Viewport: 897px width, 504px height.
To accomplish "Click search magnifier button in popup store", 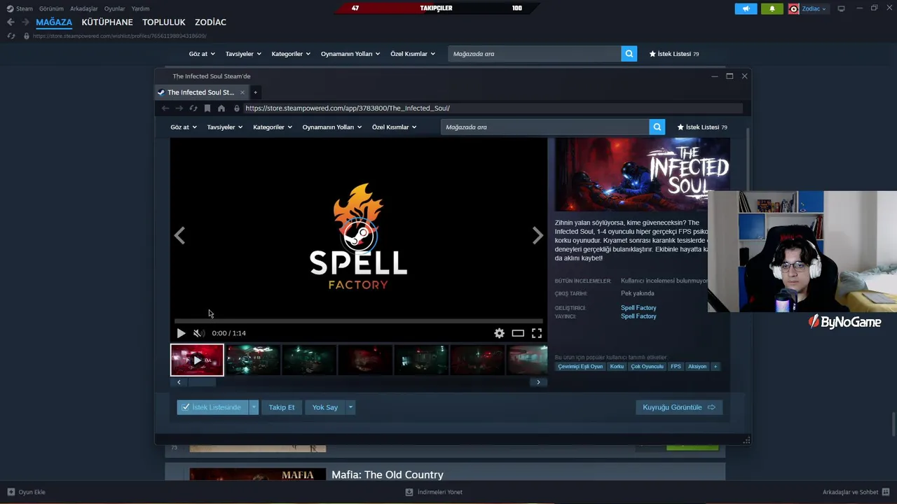I will pyautogui.click(x=657, y=127).
